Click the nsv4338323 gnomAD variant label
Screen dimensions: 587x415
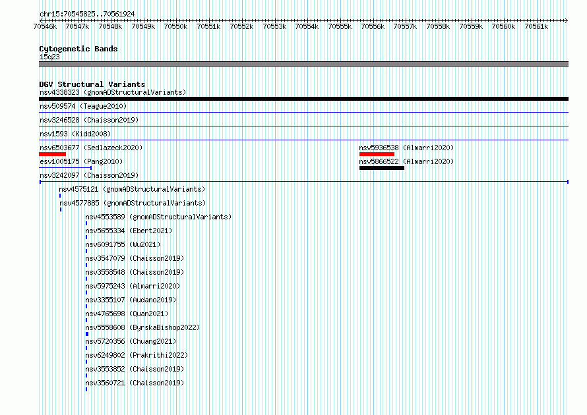(113, 92)
